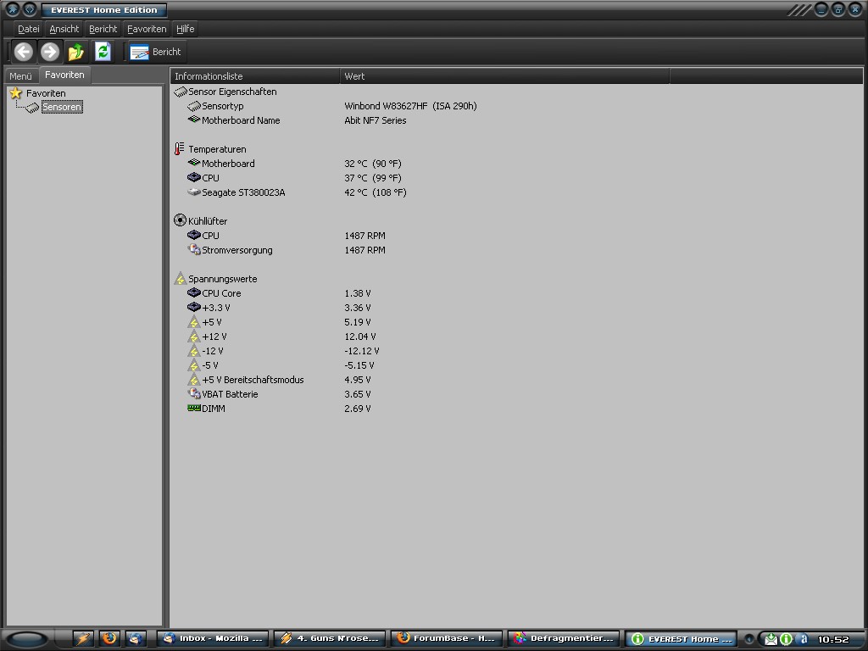Refresh sensor readings with green arrows icon
Viewport: 868px width, 651px height.
[x=103, y=52]
